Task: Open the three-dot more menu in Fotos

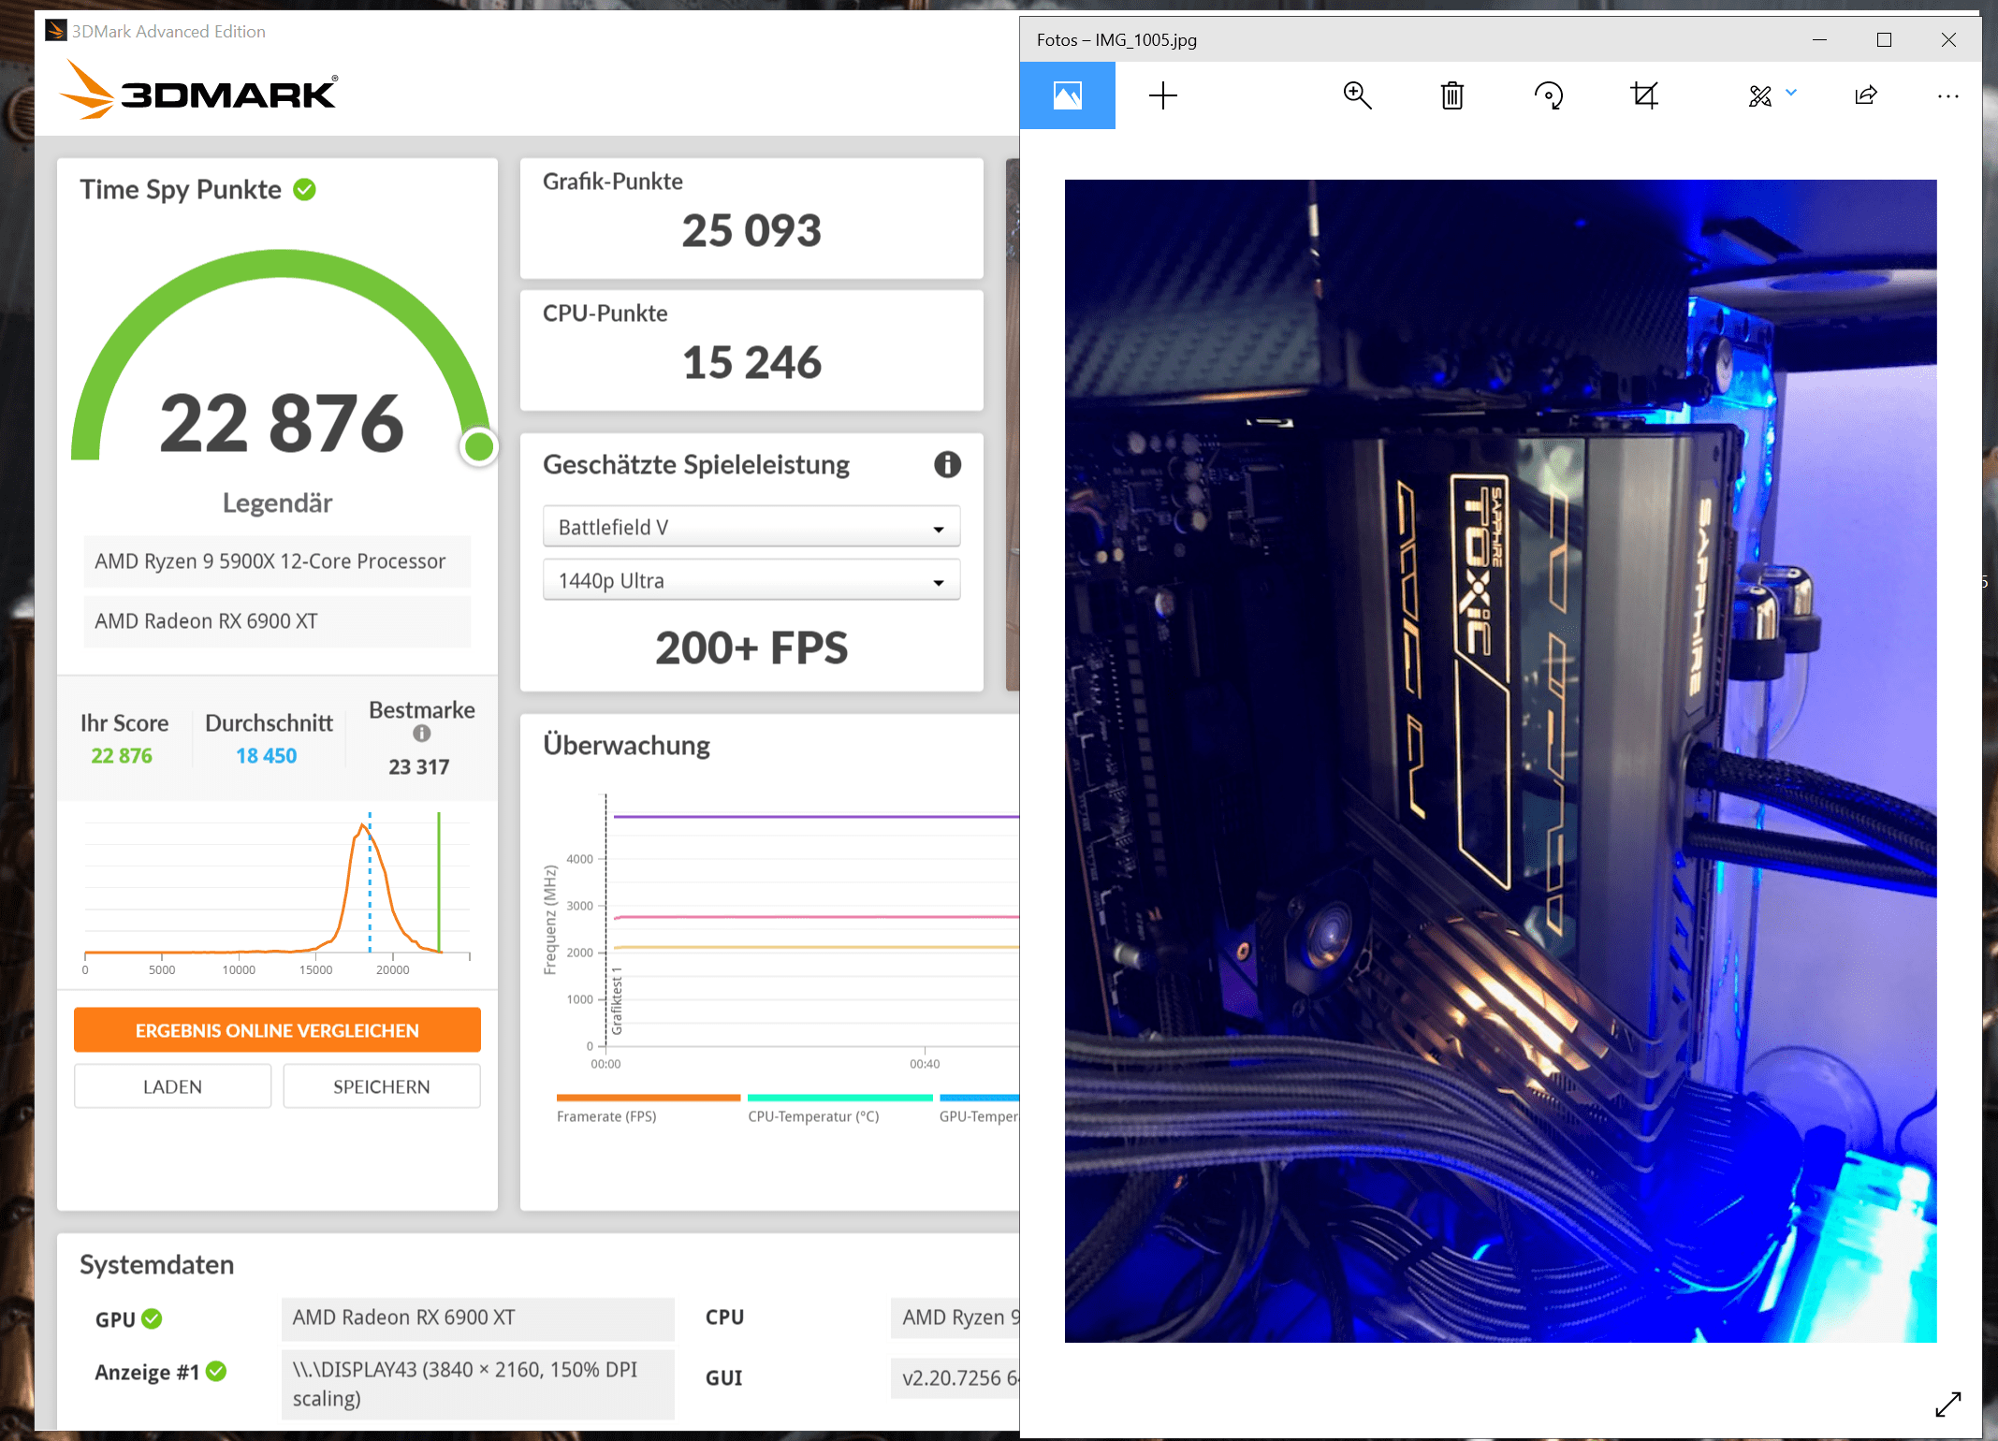Action: (1948, 96)
